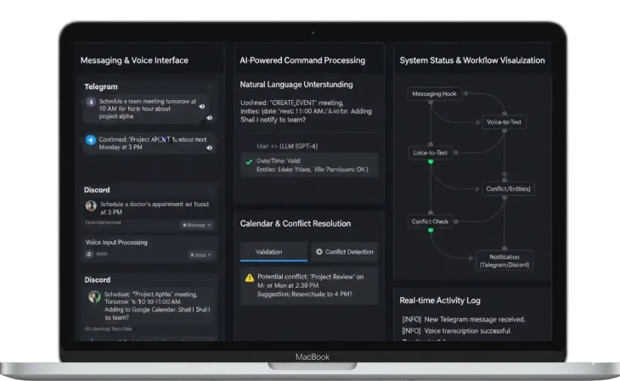Click the 'Real-time Activity Log' heading
620x381 pixels.
[x=440, y=300]
